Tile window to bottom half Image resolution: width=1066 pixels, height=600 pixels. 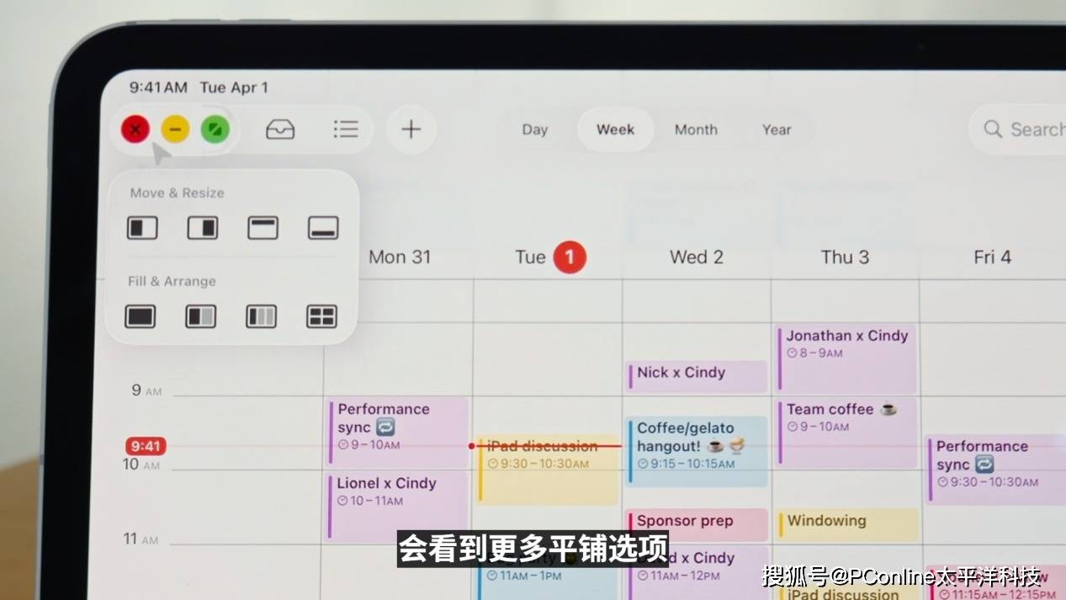tap(323, 227)
